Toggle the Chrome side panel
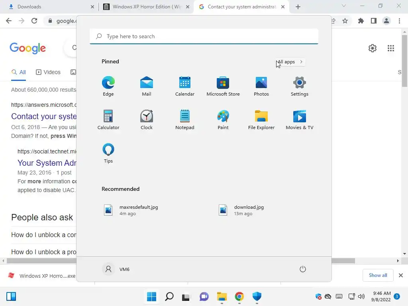Viewport: 408px width, 306px height. coord(374,21)
